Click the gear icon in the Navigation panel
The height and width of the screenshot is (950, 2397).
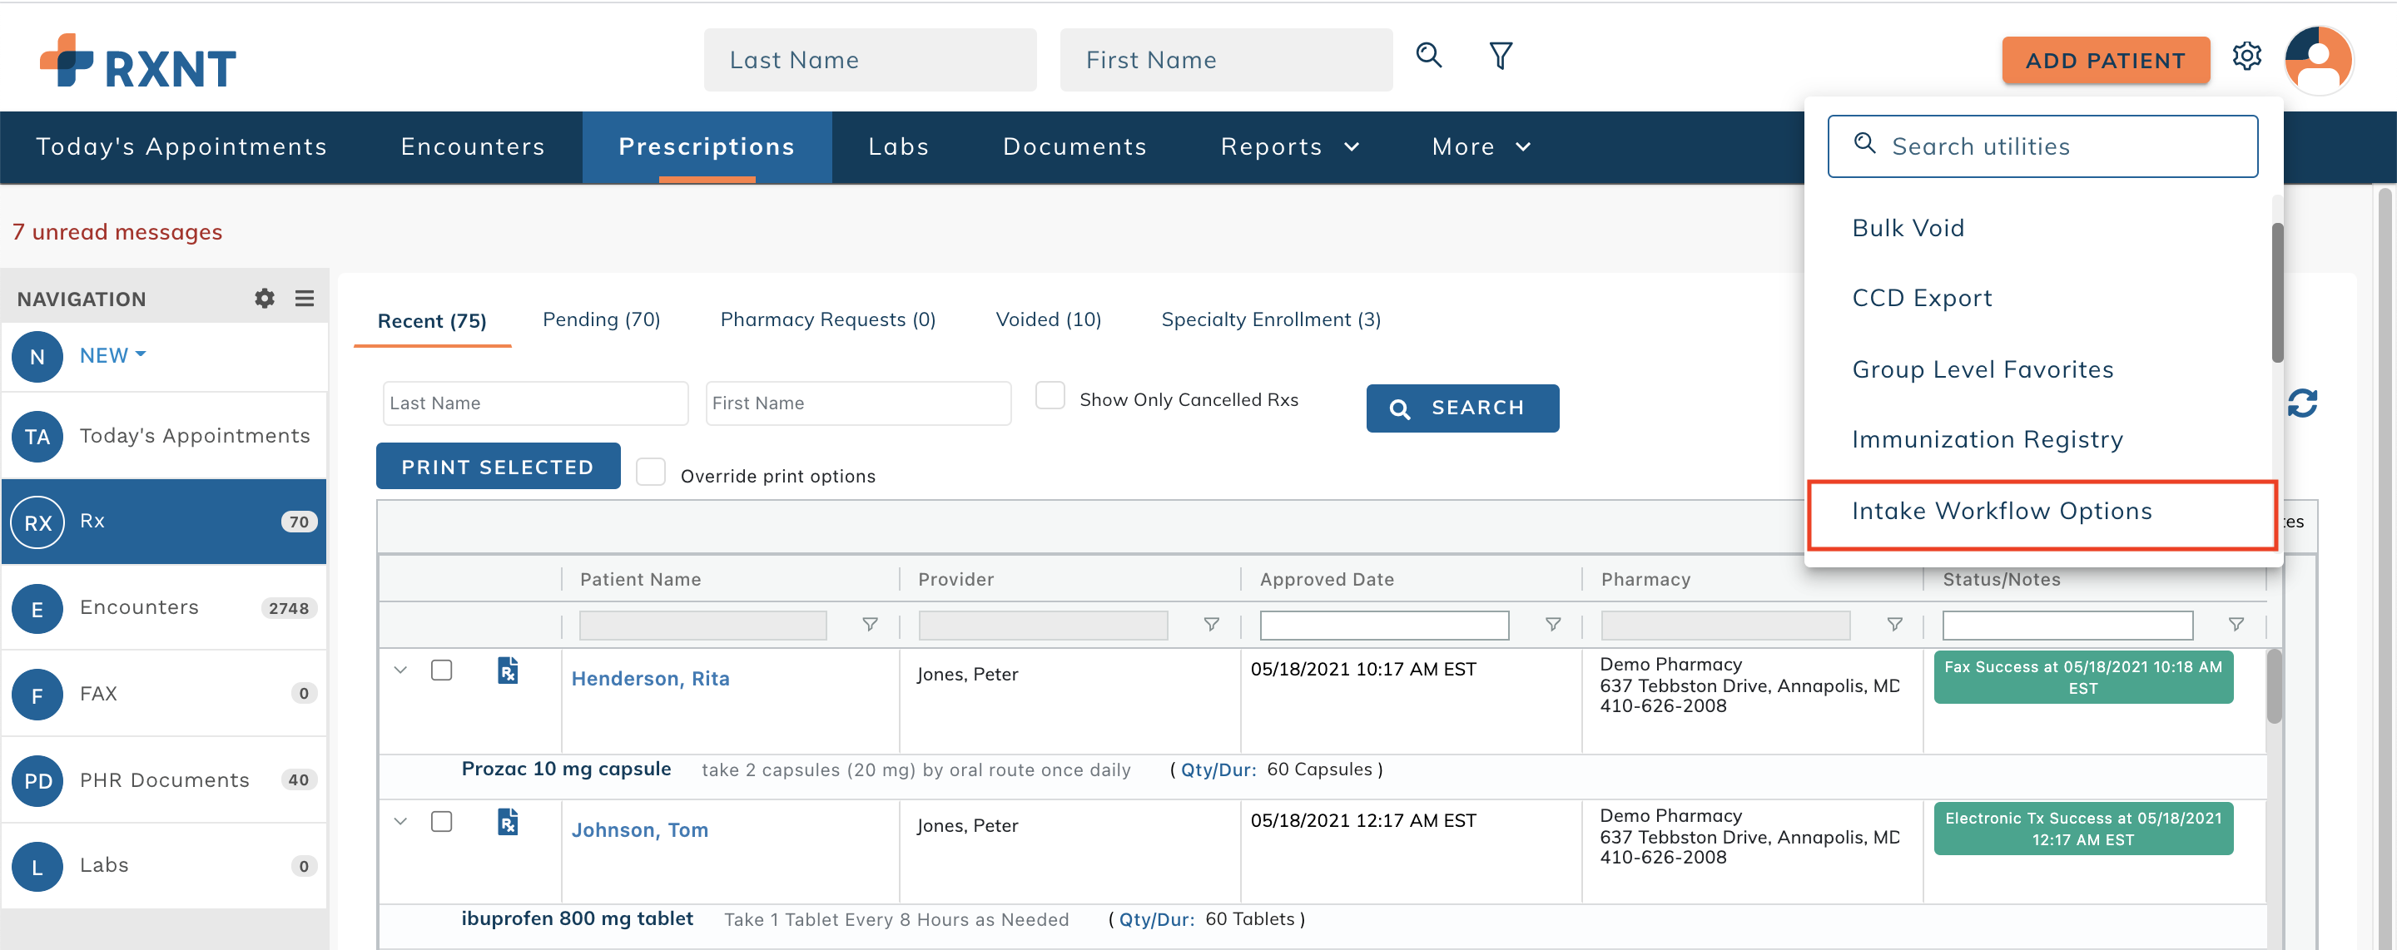265,298
